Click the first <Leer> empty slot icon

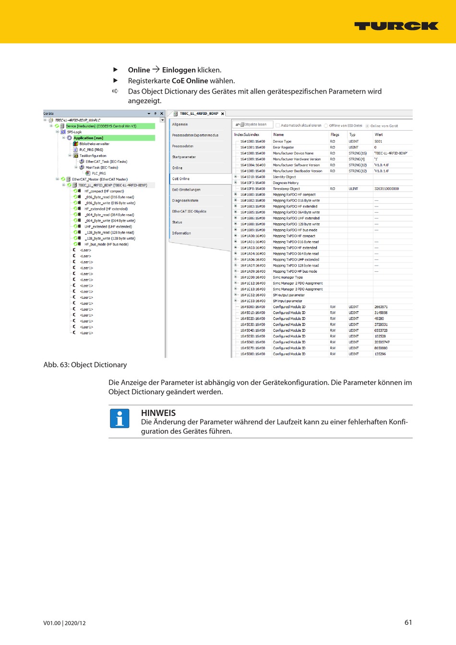(74, 250)
